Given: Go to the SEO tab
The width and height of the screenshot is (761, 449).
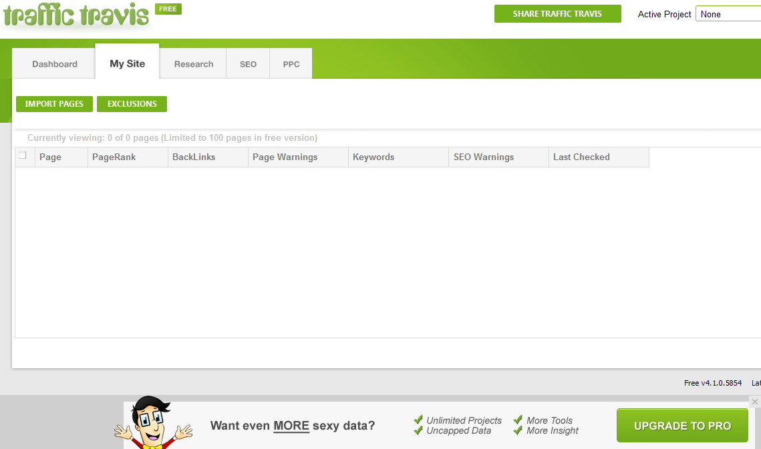Looking at the screenshot, I should (248, 64).
